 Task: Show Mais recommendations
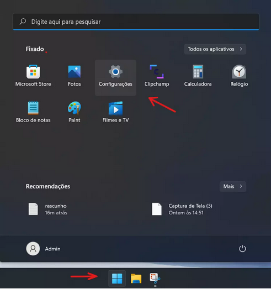[233, 186]
